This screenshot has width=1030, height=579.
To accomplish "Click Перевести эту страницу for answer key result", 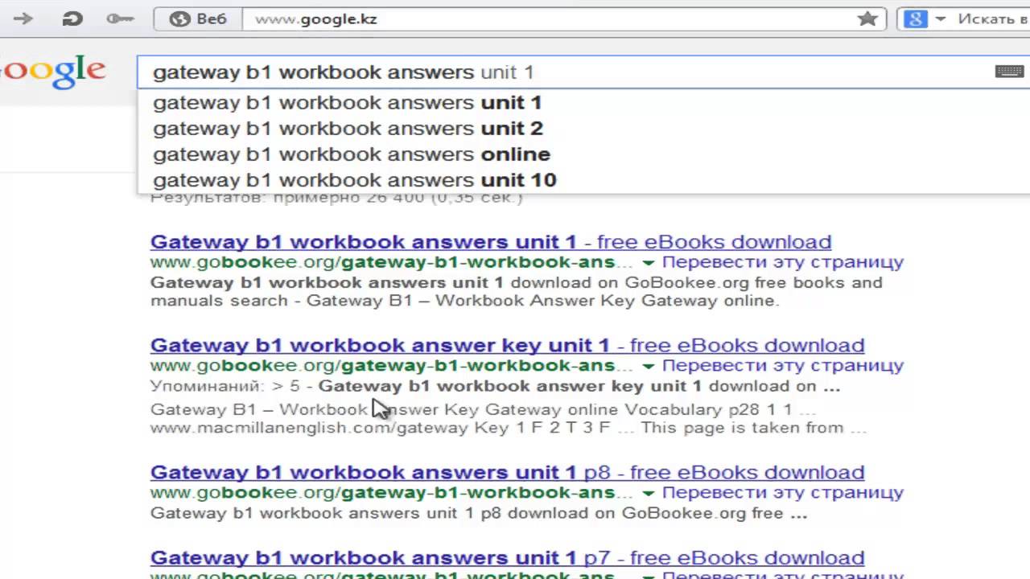I will point(783,365).
